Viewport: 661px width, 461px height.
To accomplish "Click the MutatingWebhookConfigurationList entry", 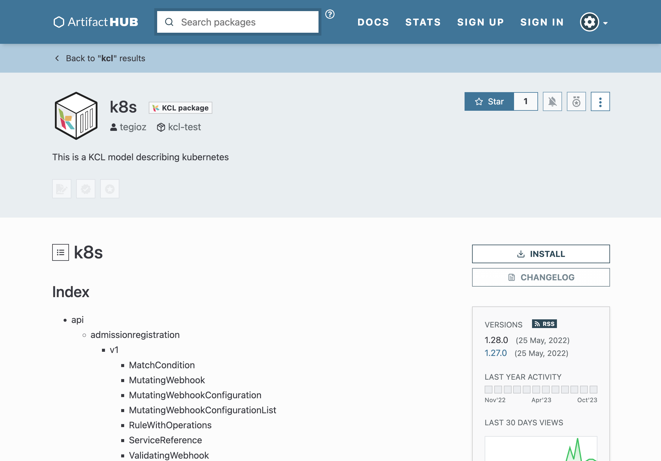I will click(x=202, y=410).
